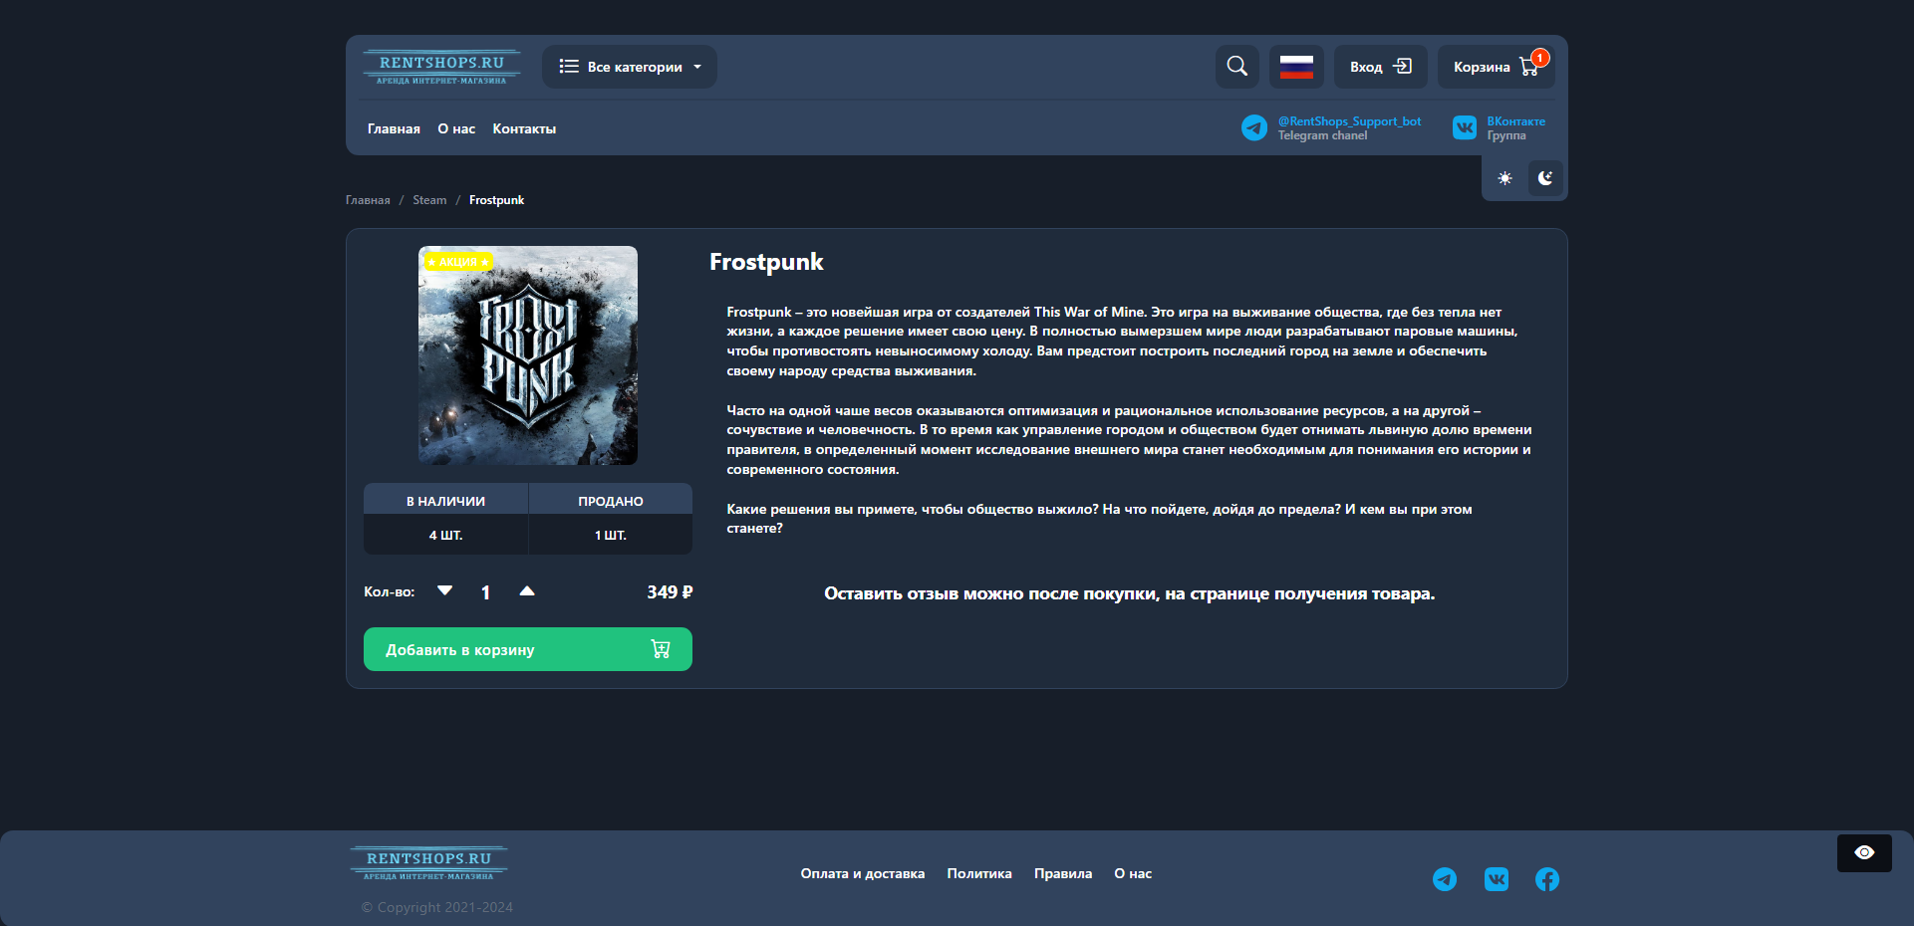
Task: Click the RENTSHOPS.RU footer logo
Action: coord(429,863)
